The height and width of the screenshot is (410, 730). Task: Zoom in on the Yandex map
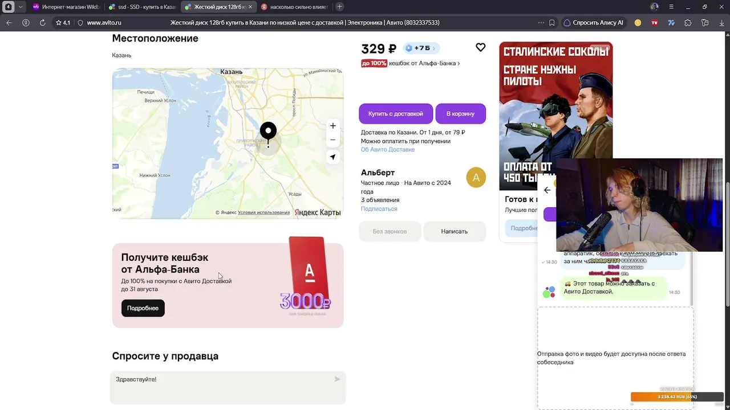click(333, 126)
